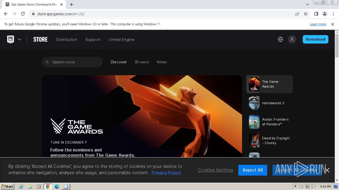Click the Show desktop tray icon
This screenshot has height=190, width=339.
(x=336, y=187)
